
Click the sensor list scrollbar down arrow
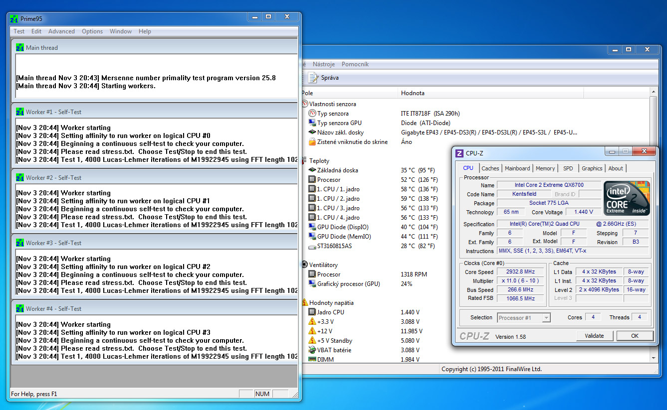coord(654,358)
